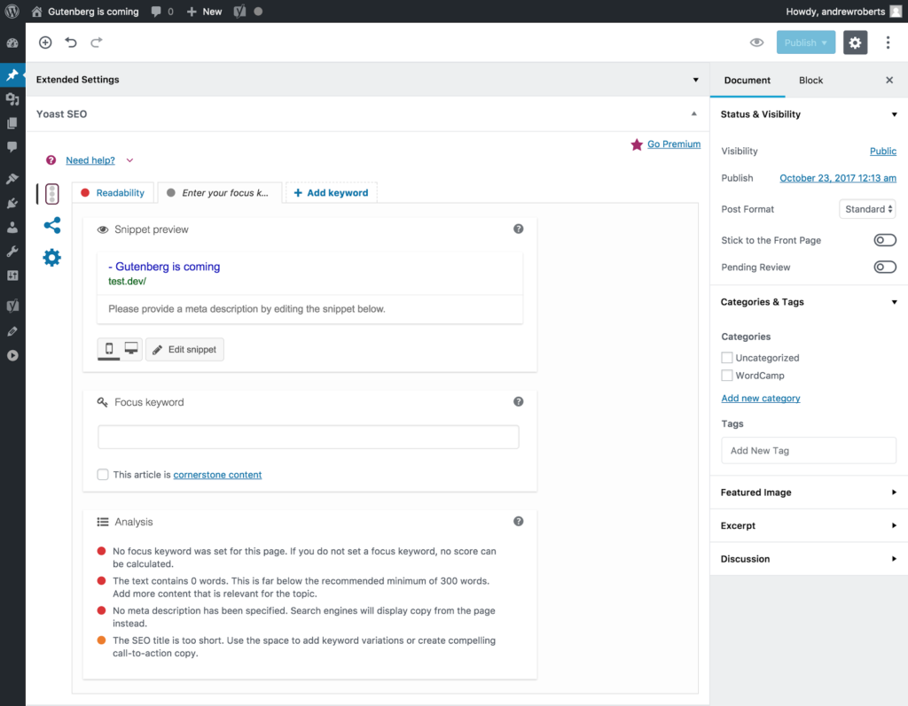This screenshot has height=706, width=908.
Task: Open the Users sidebar icon
Action: pyautogui.click(x=12, y=228)
